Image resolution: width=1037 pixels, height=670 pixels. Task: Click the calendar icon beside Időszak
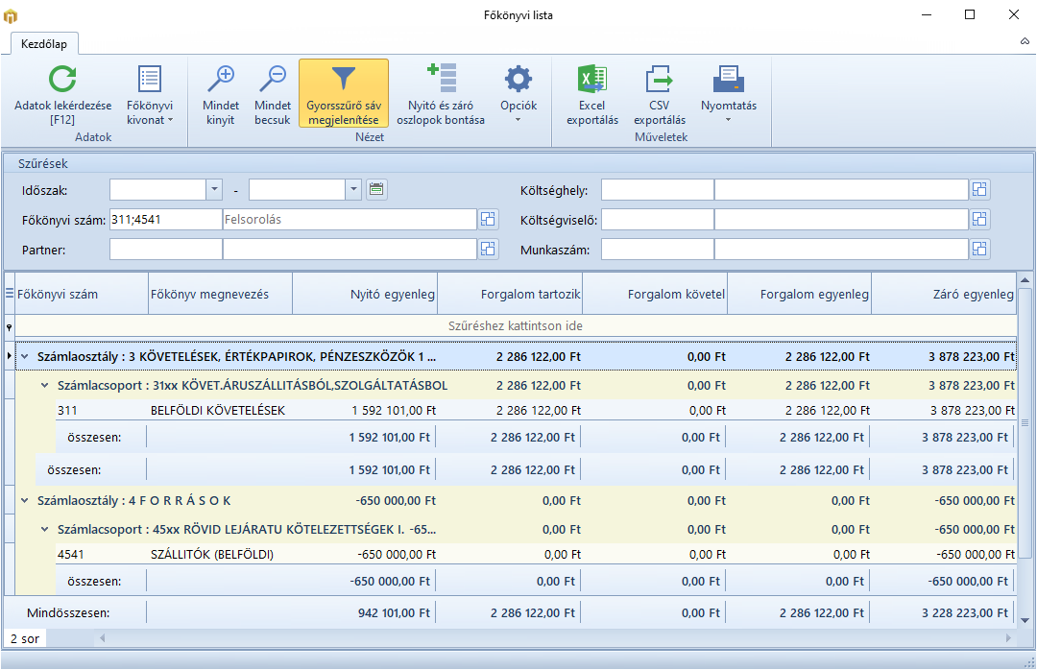point(376,190)
